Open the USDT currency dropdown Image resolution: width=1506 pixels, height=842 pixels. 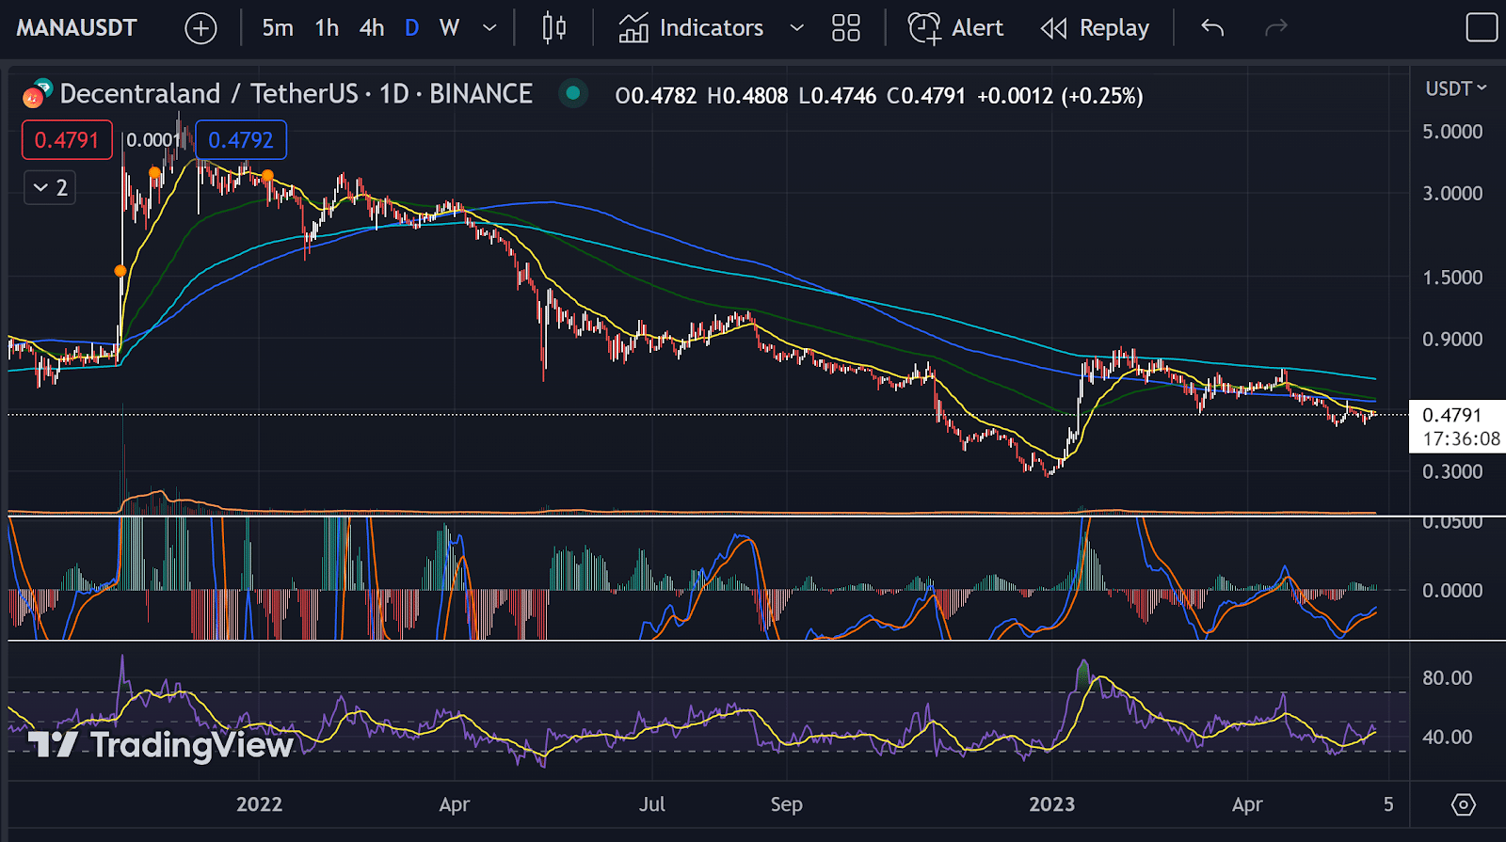(x=1455, y=88)
